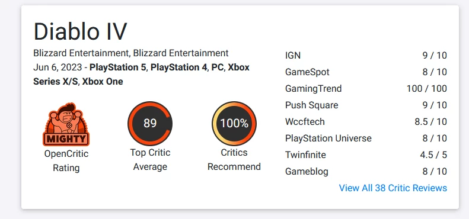Click the 89 Top Critic Average circle
Screen dimensions: 469x219
150,123
